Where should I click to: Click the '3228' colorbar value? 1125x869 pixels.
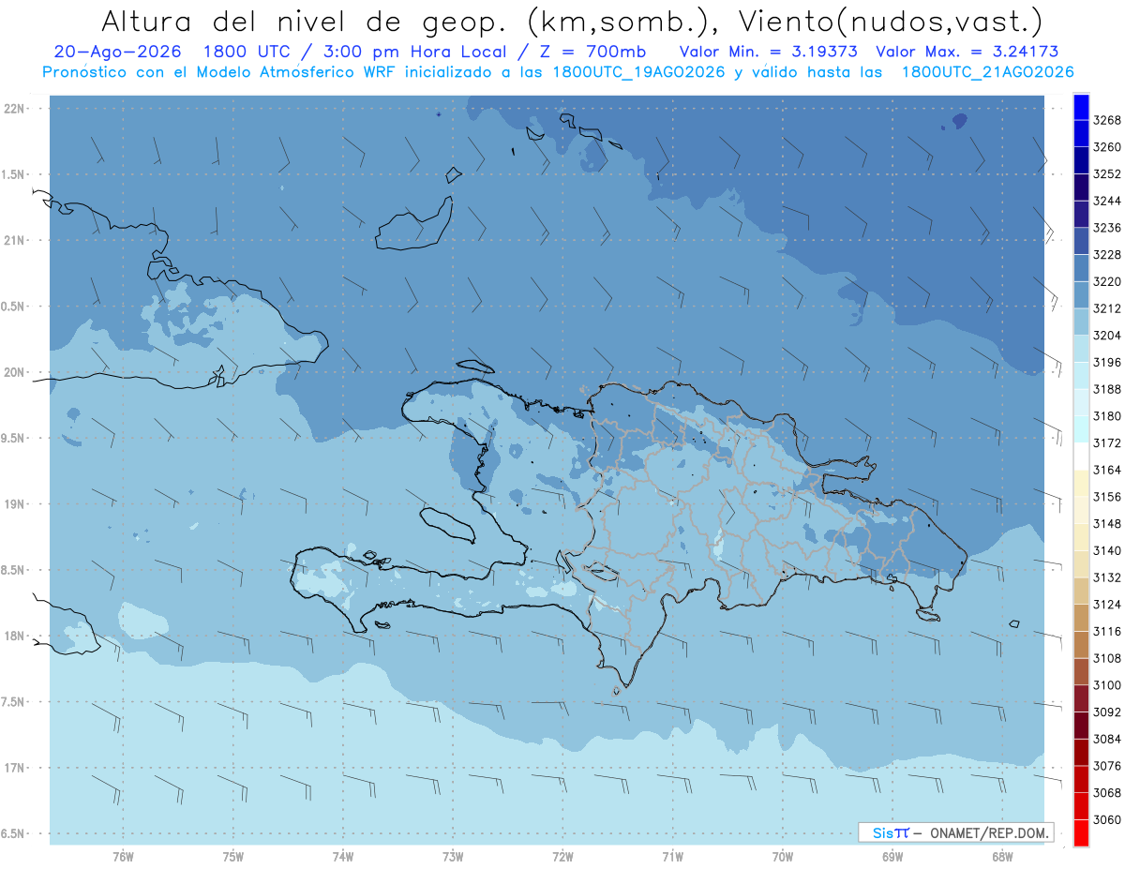(1107, 254)
